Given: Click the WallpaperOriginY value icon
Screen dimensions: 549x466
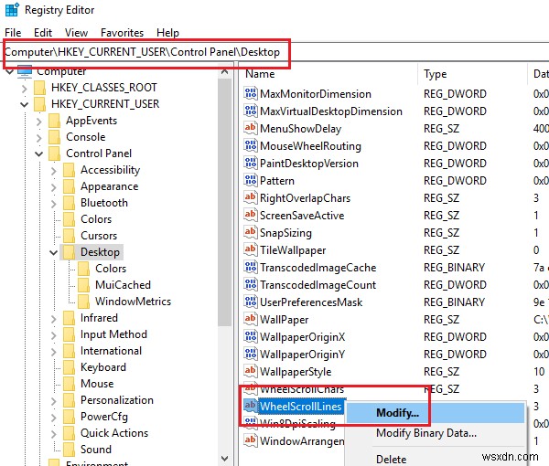Looking at the screenshot, I should (x=251, y=354).
